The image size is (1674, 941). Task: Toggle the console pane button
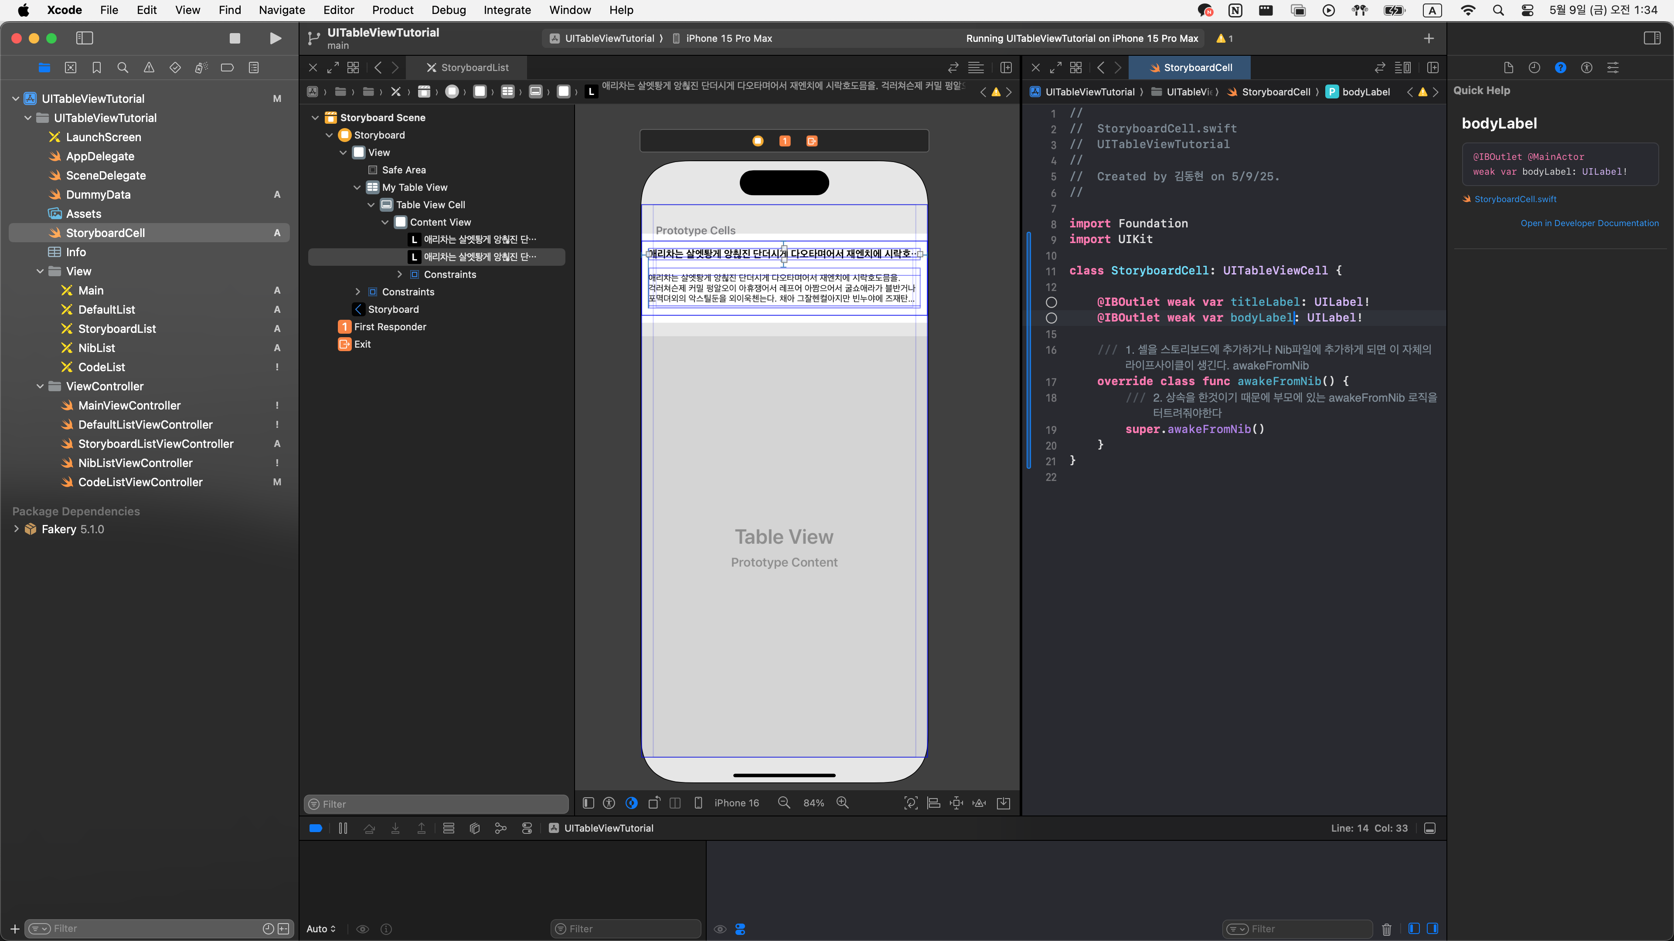(x=1432, y=929)
